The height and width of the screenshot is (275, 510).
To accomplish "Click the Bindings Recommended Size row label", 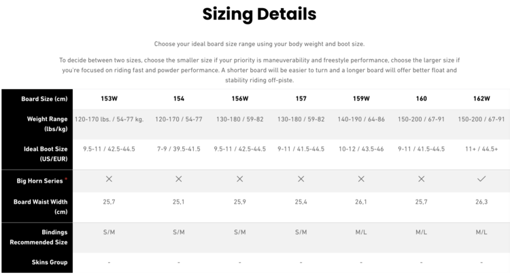I will pyautogui.click(x=37, y=236).
